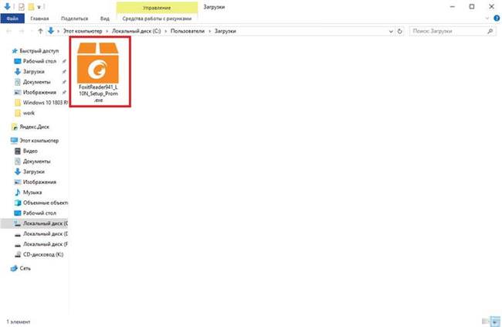Image resolution: width=502 pixels, height=327 pixels.
Task: Click the 1 элемент status text
Action: pyautogui.click(x=19, y=322)
